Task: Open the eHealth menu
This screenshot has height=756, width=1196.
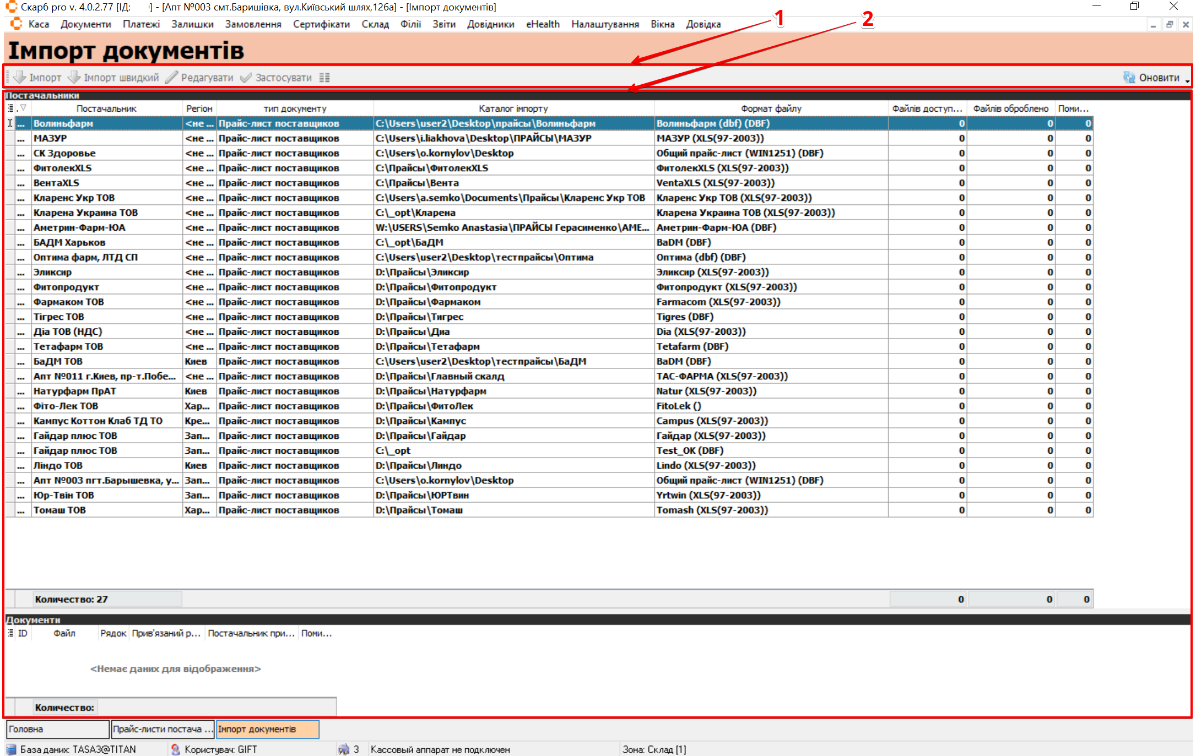Action: pos(542,24)
